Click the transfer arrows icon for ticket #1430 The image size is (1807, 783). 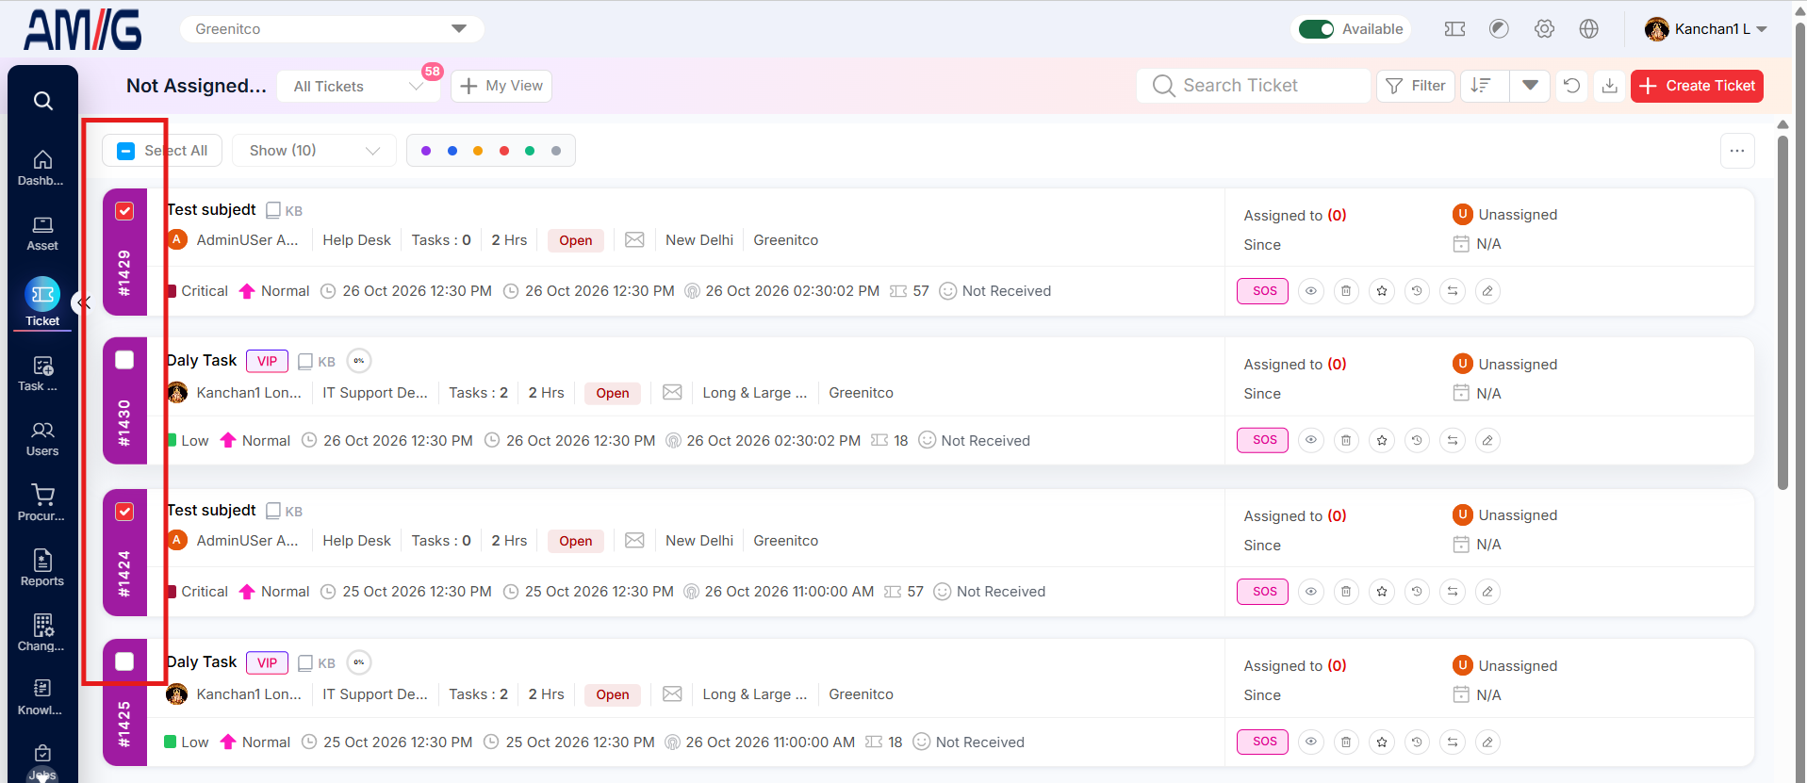point(1453,440)
